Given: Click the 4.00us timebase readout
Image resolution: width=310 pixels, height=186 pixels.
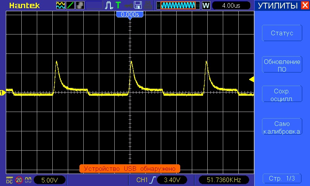Looking at the screenshot, I should [231, 5].
